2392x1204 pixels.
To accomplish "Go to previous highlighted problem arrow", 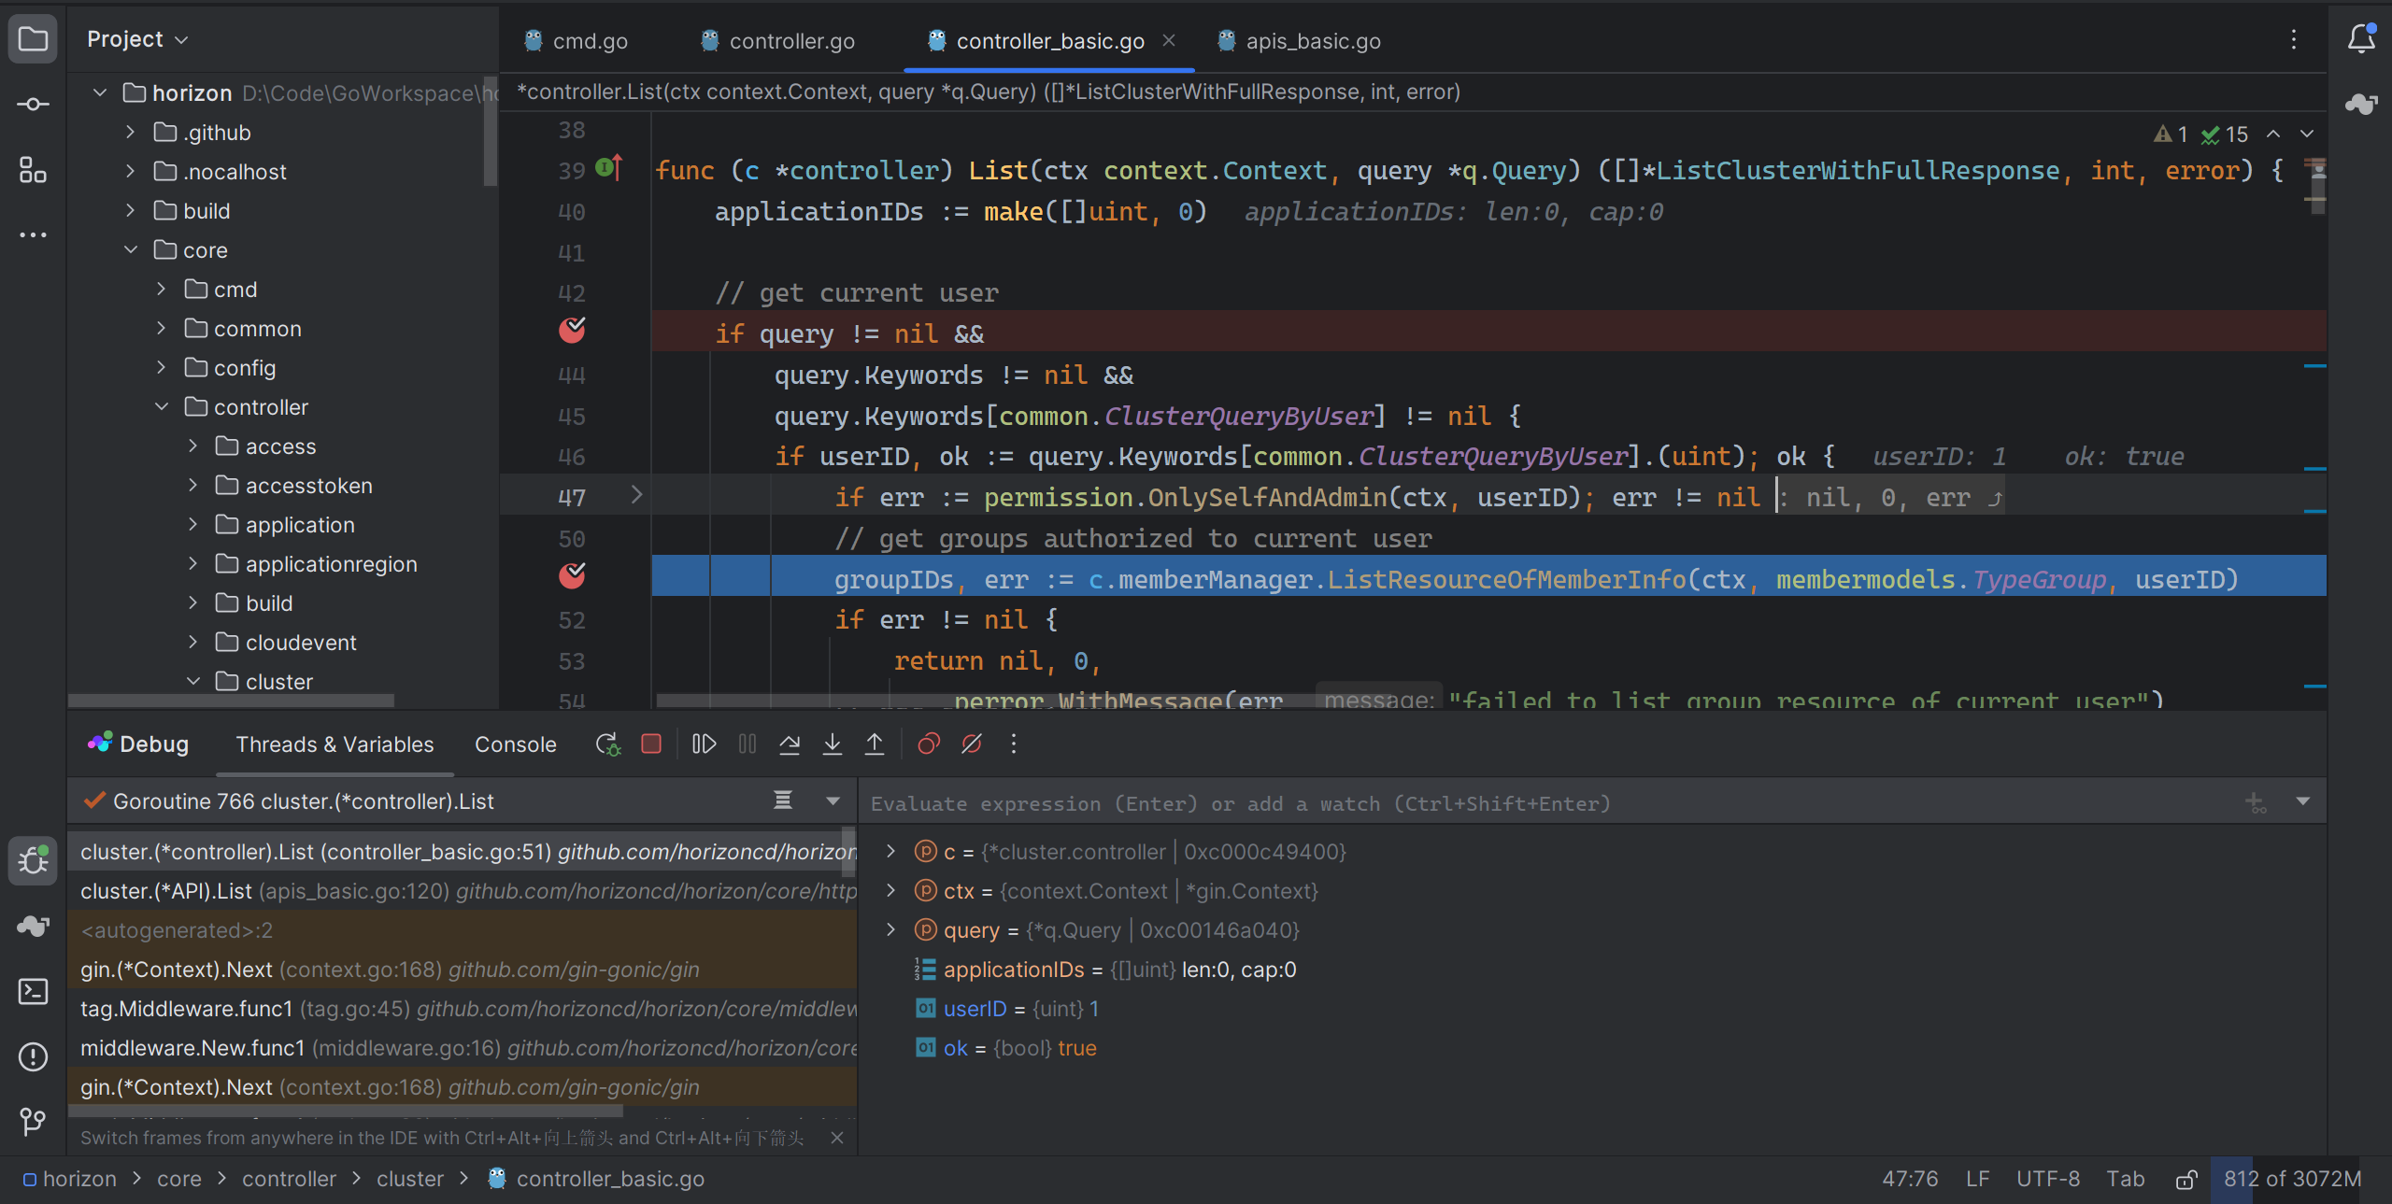I will click(x=2273, y=135).
